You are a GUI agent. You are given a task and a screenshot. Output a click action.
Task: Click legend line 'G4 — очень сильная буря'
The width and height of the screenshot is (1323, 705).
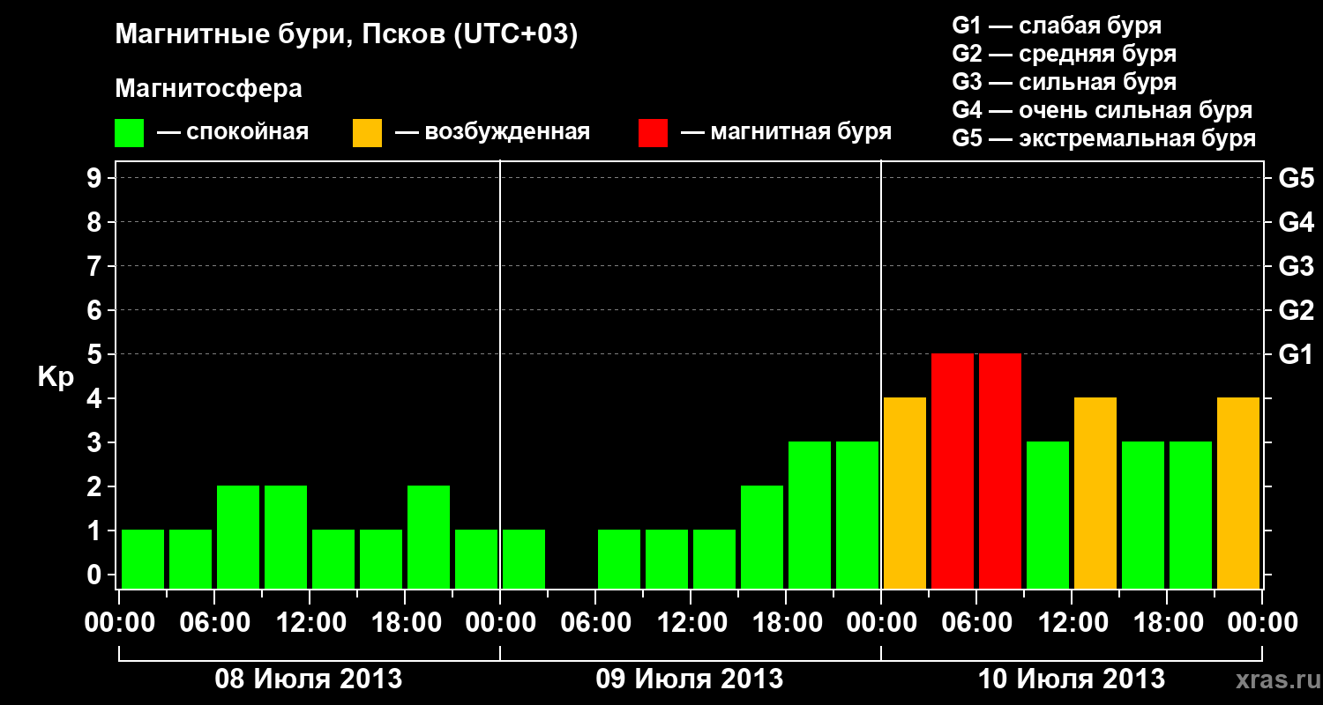click(1102, 110)
